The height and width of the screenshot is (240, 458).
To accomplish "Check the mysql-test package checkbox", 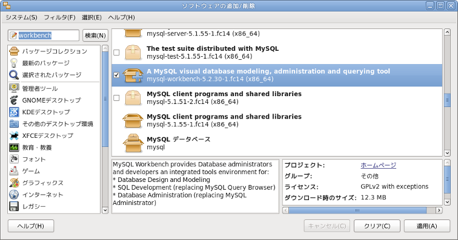I will click(116, 53).
